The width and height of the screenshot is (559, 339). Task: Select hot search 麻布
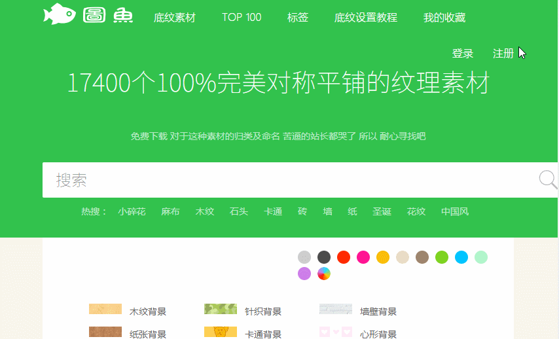point(170,212)
